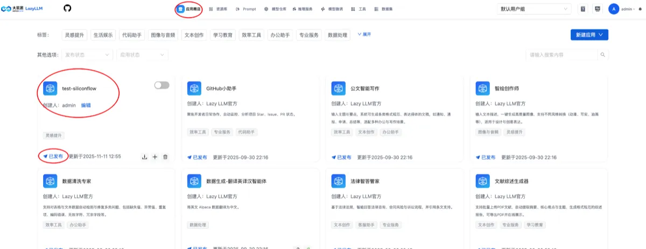Filter by 生活娱乐 tag
Screen dimensions: 646x249
[x=103, y=35]
